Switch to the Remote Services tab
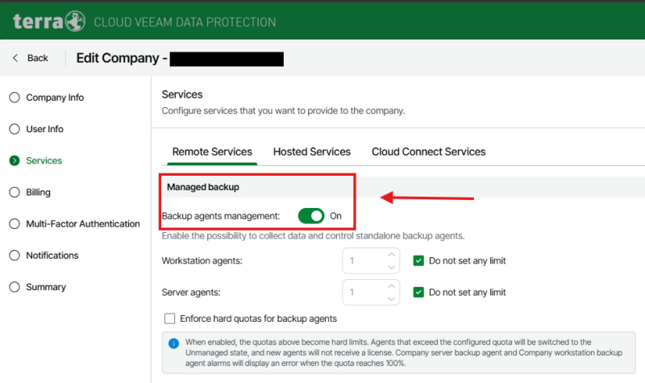Screen dimensions: 645x383 tap(212, 152)
